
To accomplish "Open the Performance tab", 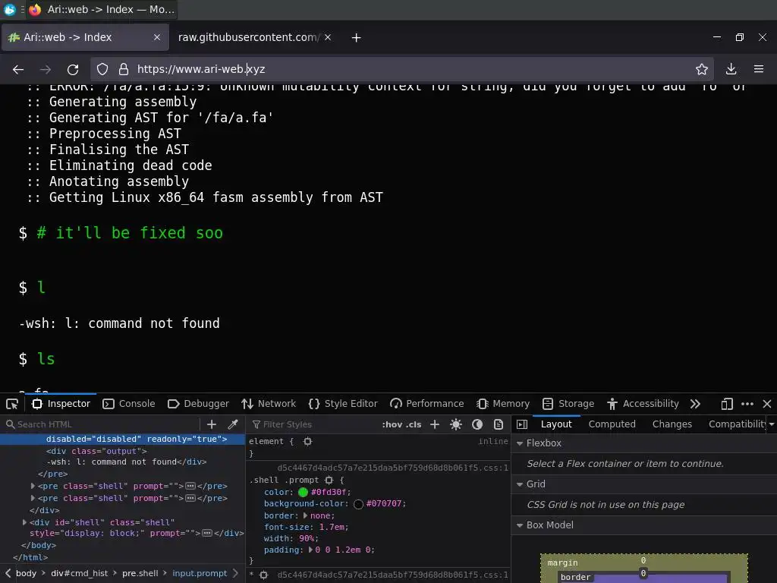I will point(427,404).
